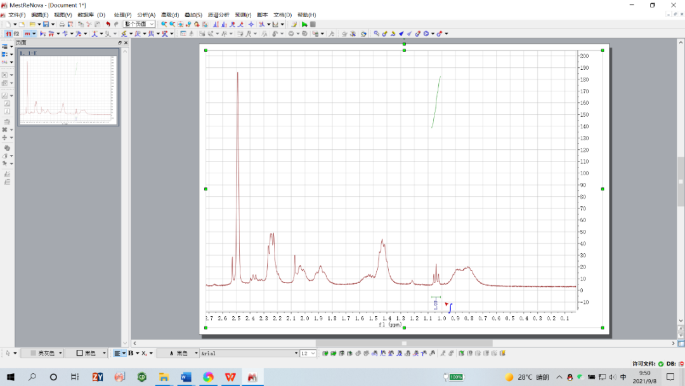Viewport: 685px width, 386px height.
Task: Float the 页面 panel with undock button
Action: (120, 43)
